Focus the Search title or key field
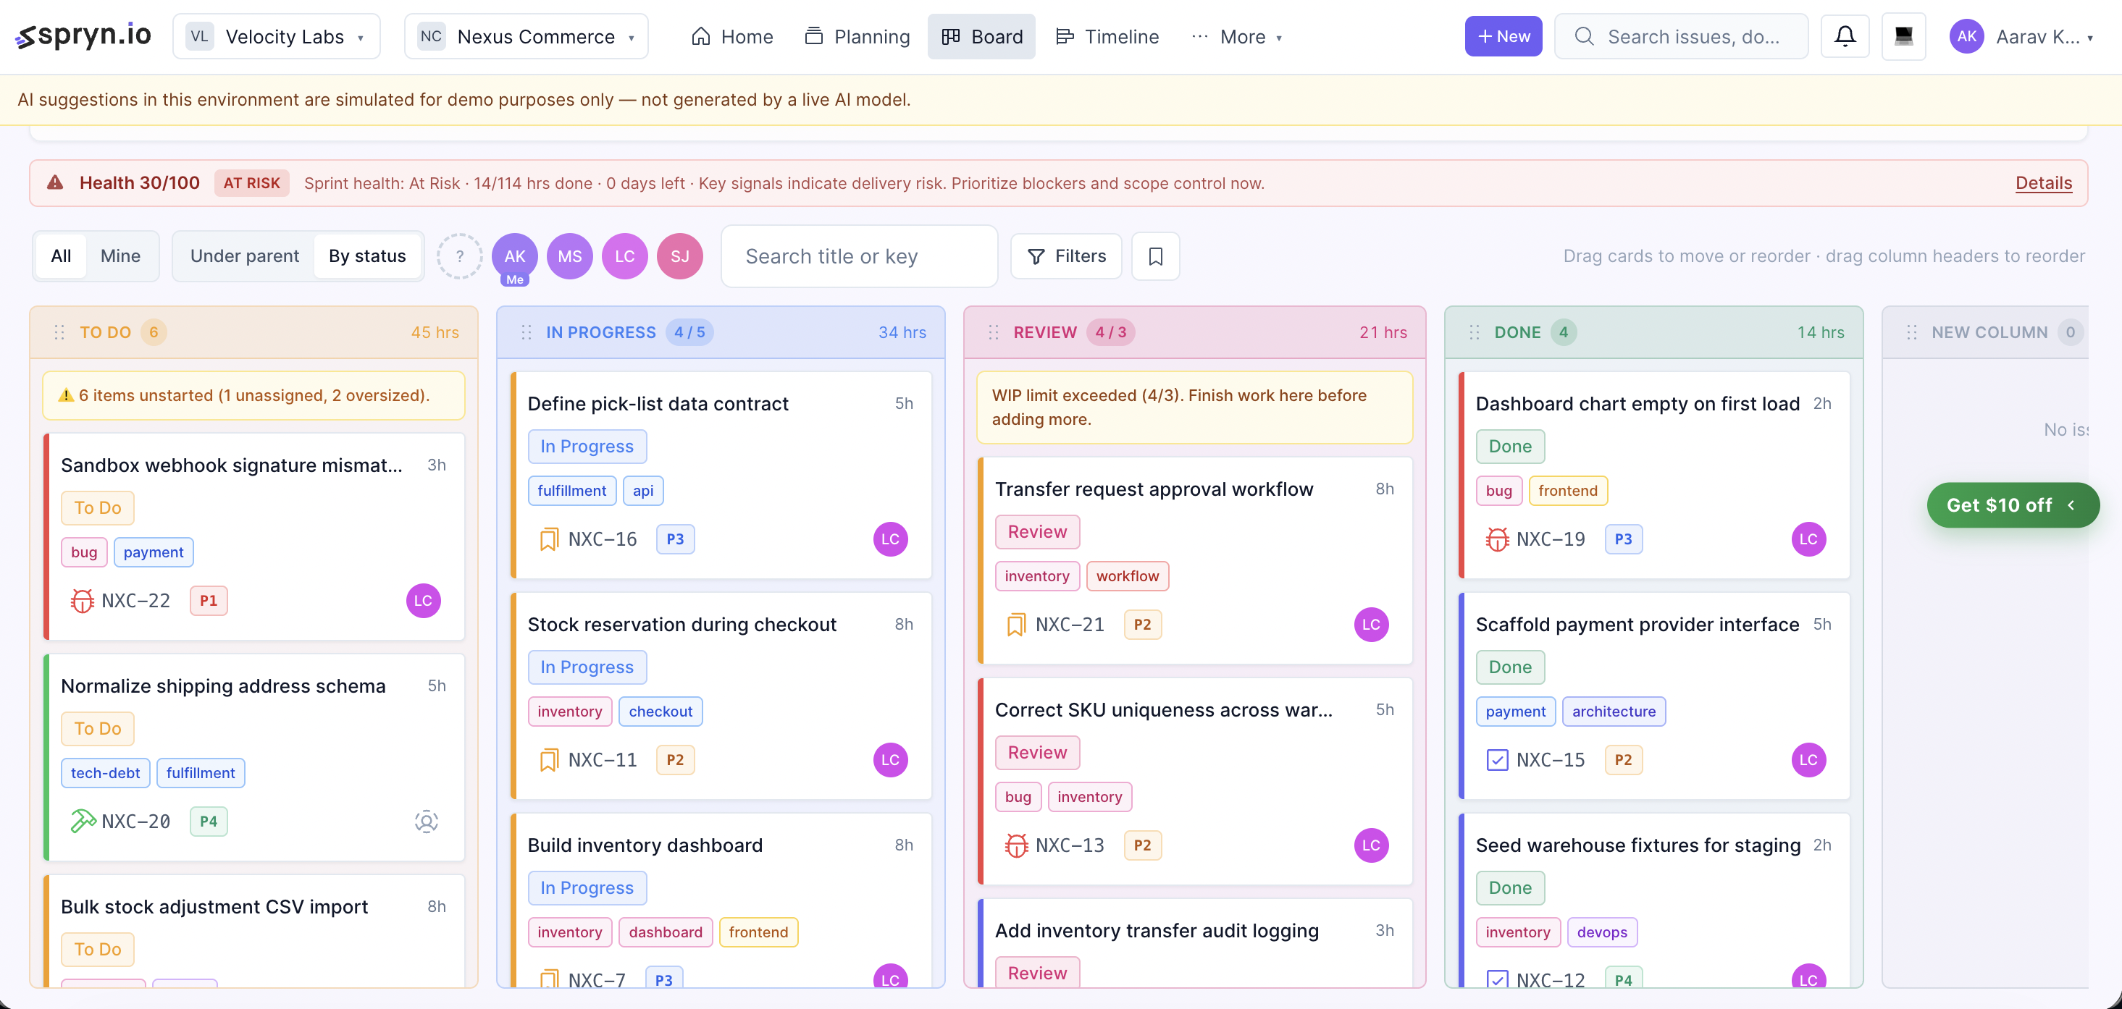Screen dimensions: 2122x1009 (x=859, y=256)
